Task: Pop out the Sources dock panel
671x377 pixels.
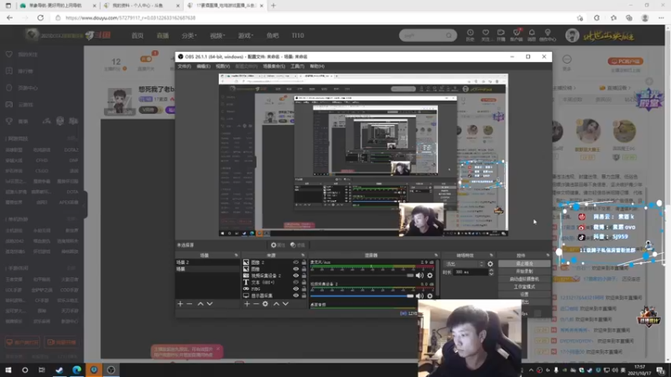Action: point(303,256)
